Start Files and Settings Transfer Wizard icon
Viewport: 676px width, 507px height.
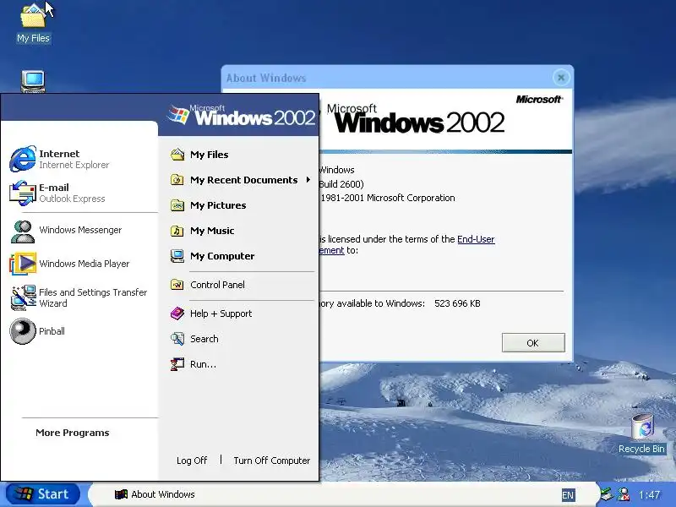click(x=24, y=297)
